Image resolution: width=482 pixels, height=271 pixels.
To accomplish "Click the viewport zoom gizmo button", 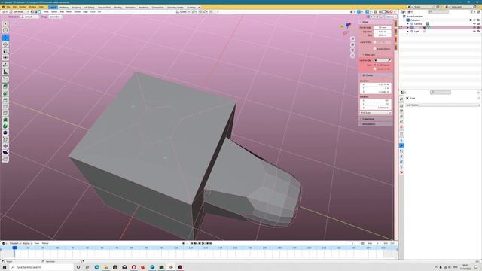I will [352, 38].
